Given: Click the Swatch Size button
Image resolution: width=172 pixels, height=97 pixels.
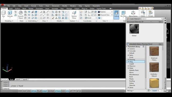Looking at the screenshot, I should [x=156, y=91].
